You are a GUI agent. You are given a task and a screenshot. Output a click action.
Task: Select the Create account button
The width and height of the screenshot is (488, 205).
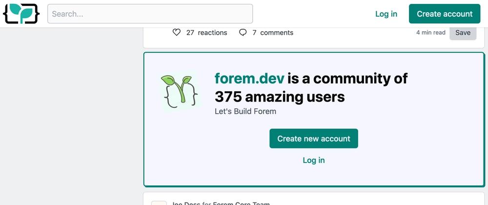pos(445,14)
